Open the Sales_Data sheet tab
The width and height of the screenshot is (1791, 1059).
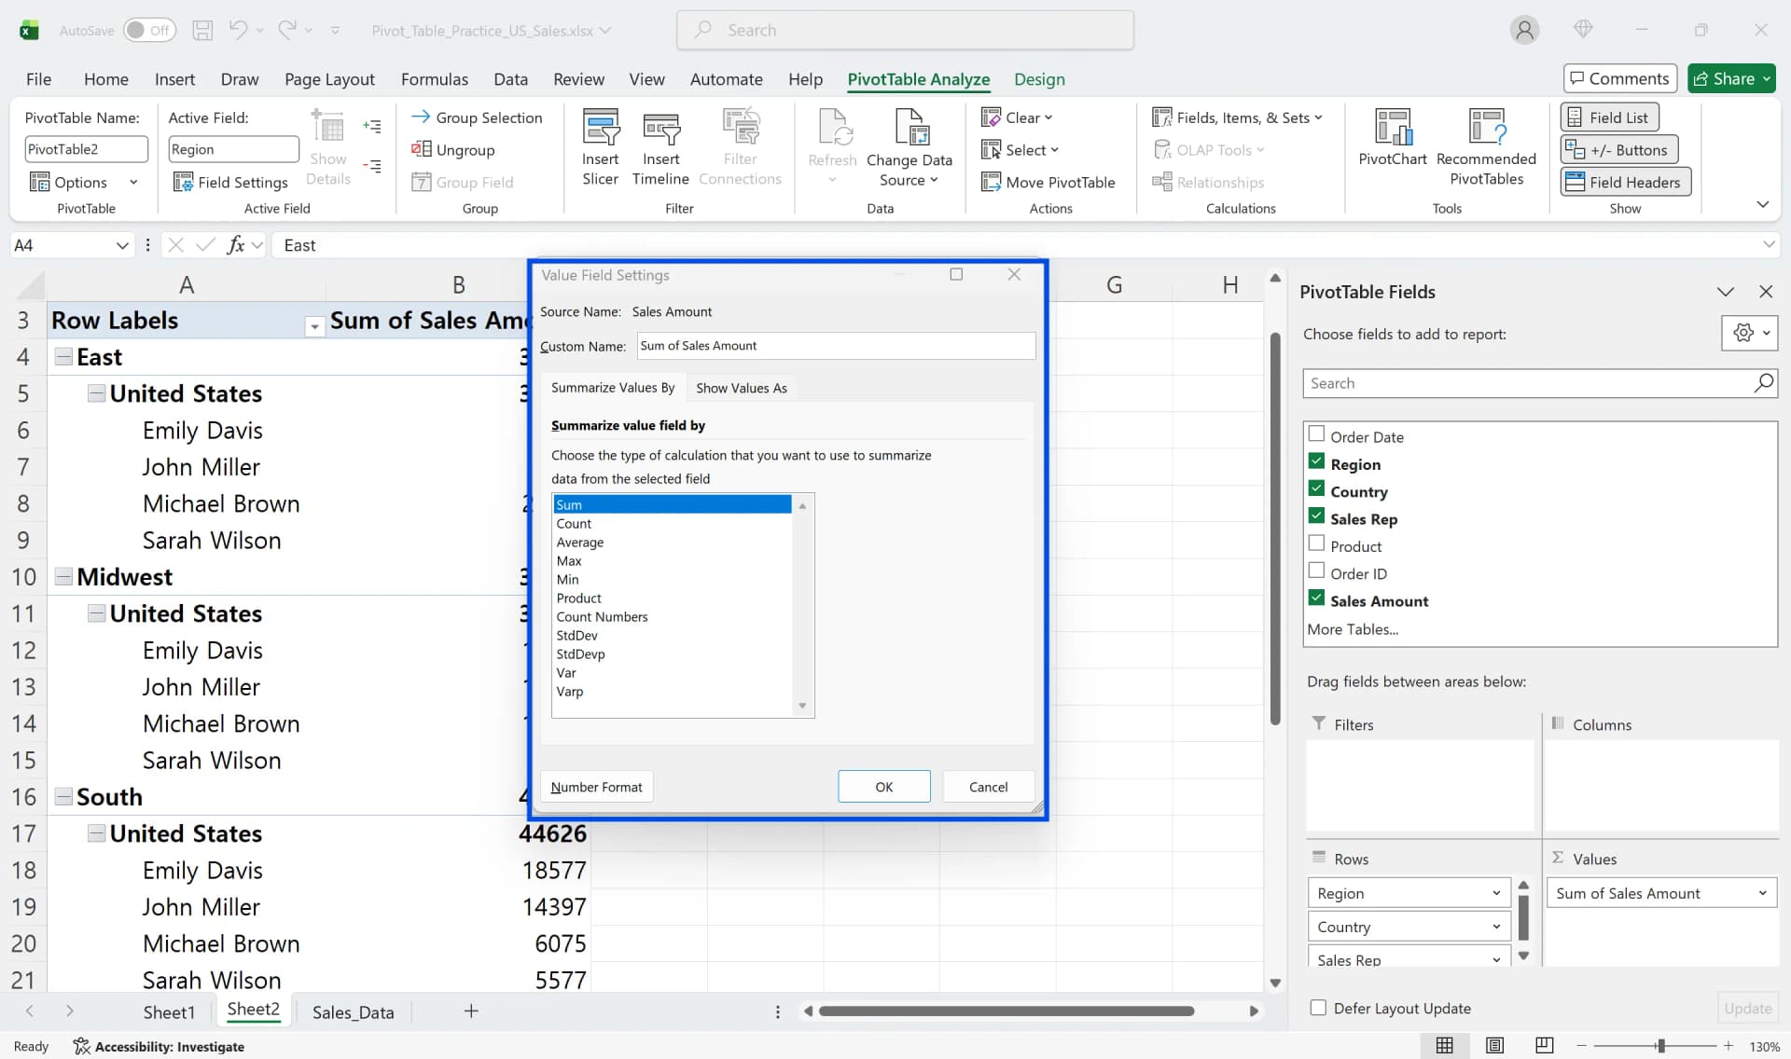pos(353,1011)
